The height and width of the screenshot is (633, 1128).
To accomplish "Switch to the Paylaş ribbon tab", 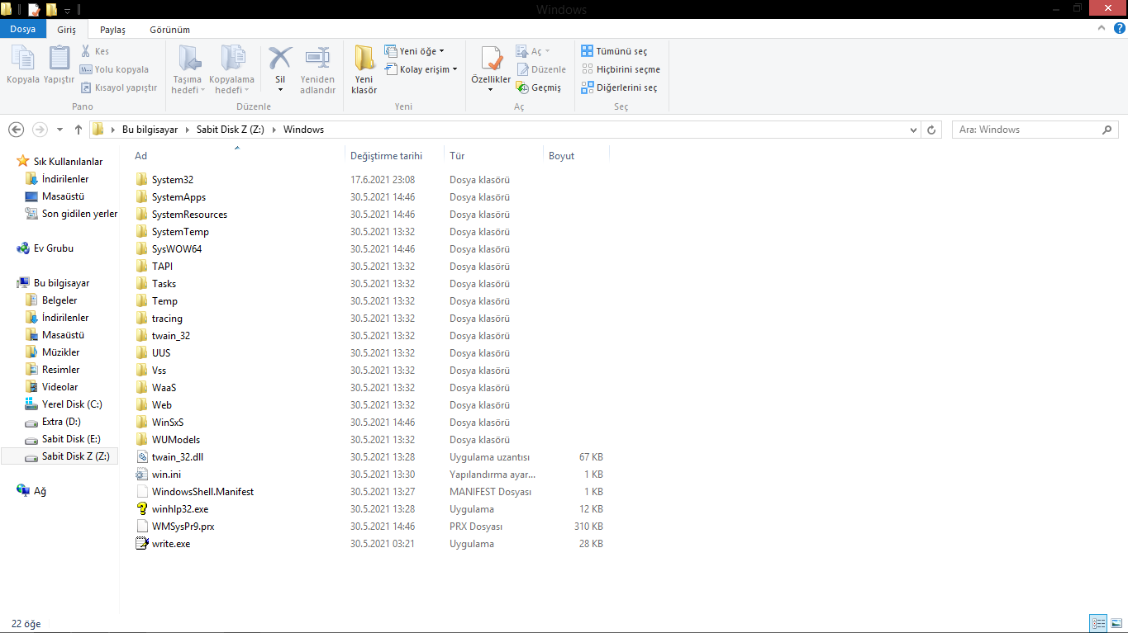I will pyautogui.click(x=112, y=29).
